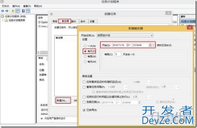Switch to the 触发器 tab
197x128 pixels.
[x=65, y=21]
